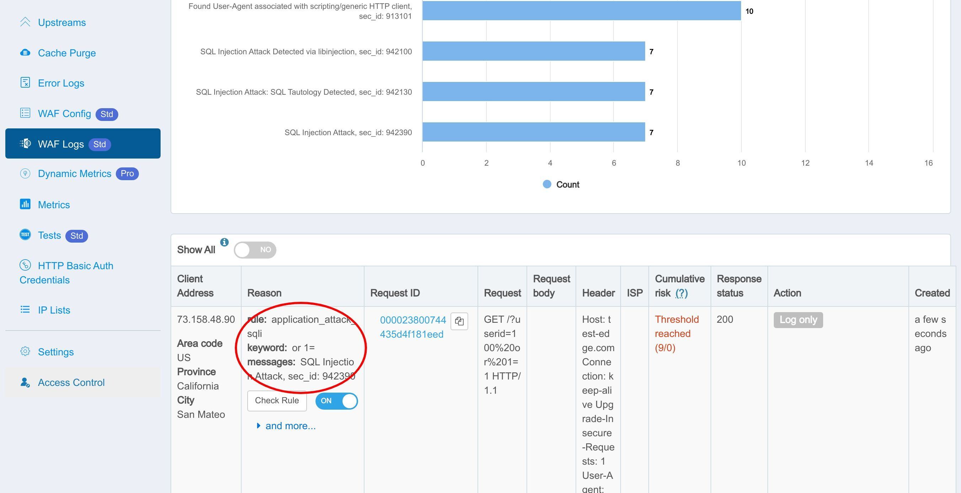Click the Tests badge icon
The image size is (961, 493).
[x=25, y=234]
